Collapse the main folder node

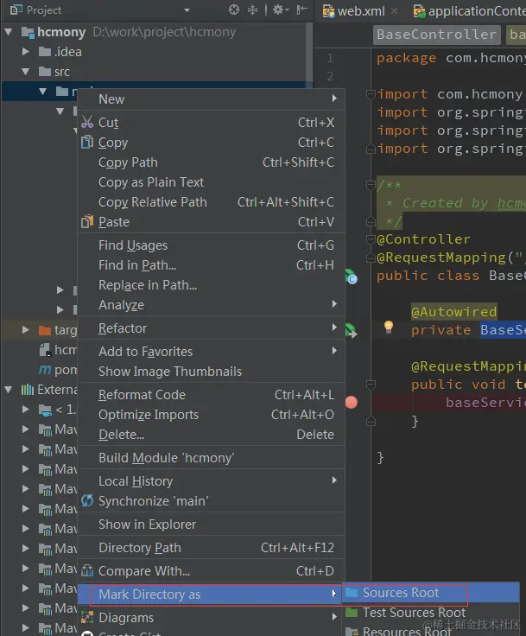(43, 92)
